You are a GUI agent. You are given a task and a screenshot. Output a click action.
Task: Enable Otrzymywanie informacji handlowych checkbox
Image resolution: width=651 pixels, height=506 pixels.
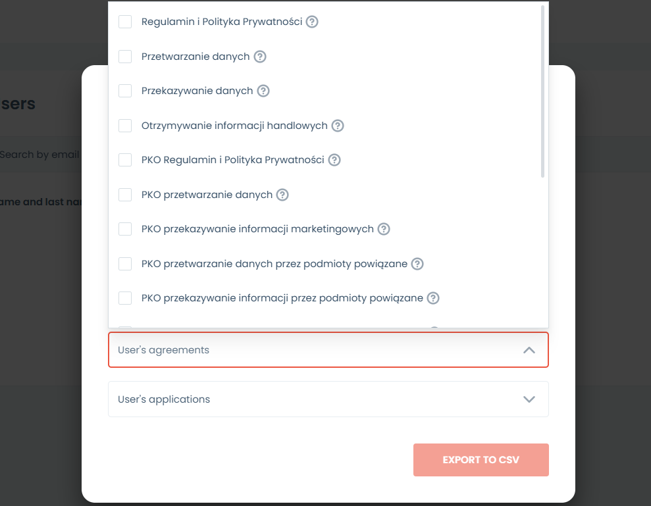125,126
